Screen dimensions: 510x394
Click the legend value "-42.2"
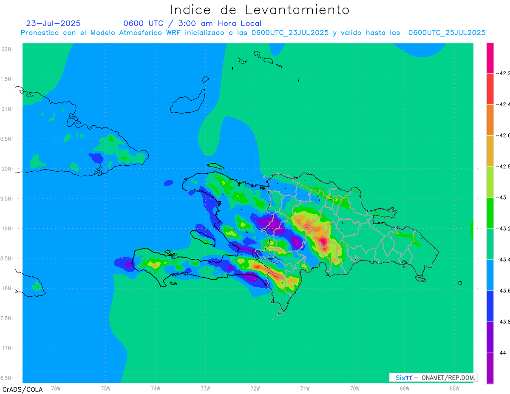[x=504, y=73]
